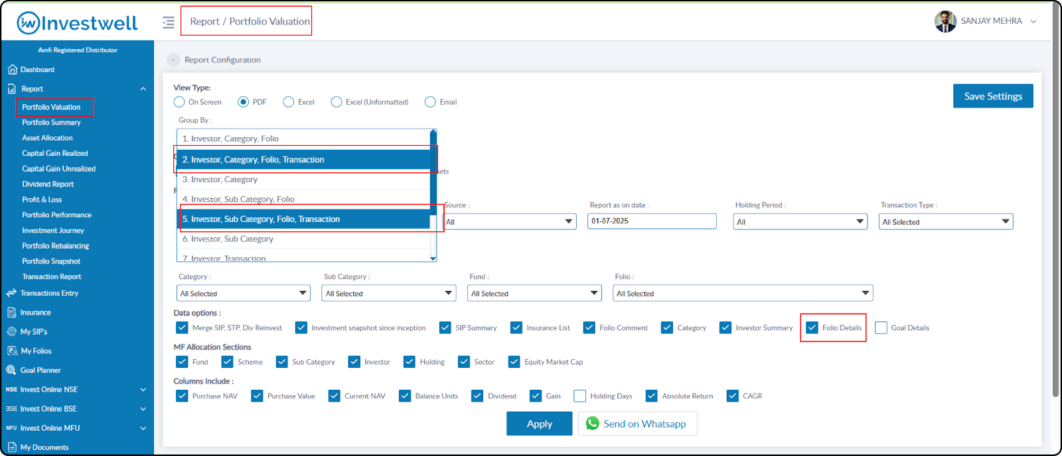This screenshot has height=456, width=1062.
Task: Expand the Invest Online BSE chevron
Action: 143,409
